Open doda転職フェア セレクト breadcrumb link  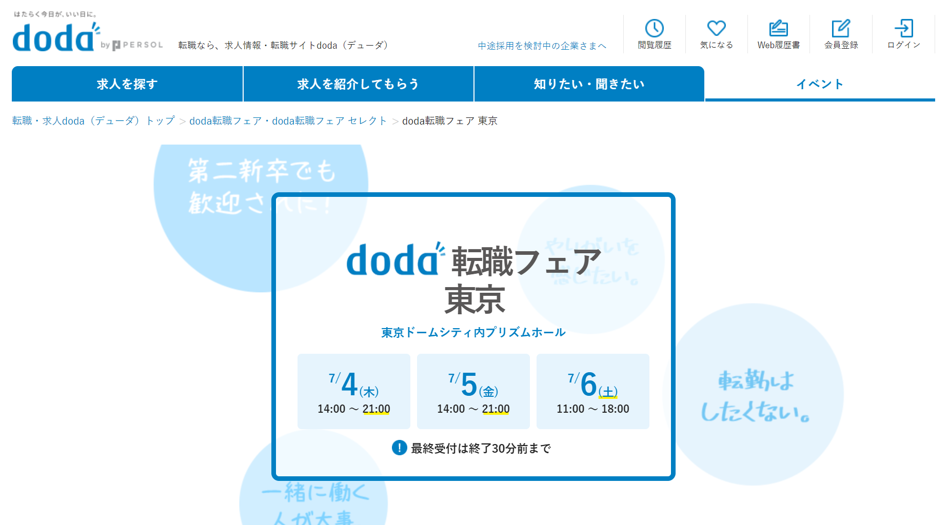[288, 120]
